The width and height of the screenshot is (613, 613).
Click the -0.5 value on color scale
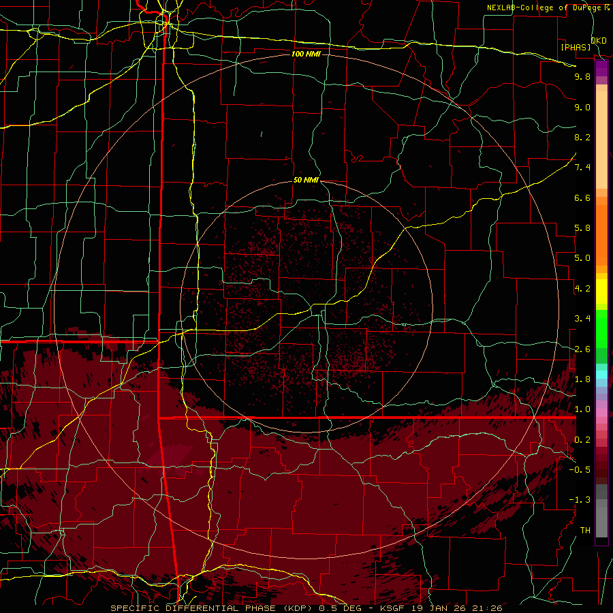(x=580, y=470)
